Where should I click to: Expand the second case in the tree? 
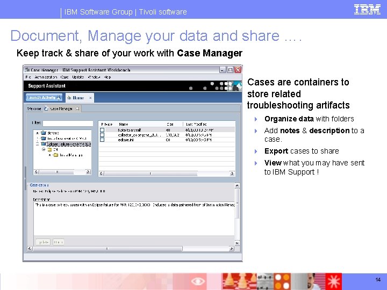tap(37, 139)
